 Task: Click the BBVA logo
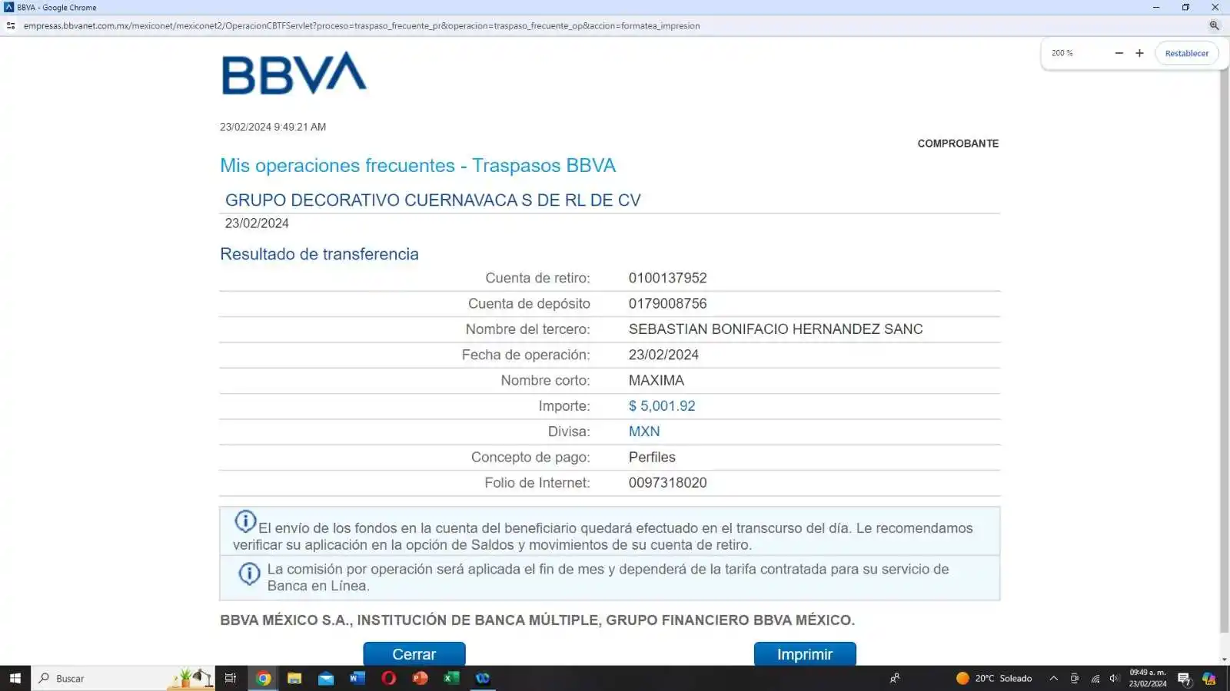coord(294,74)
